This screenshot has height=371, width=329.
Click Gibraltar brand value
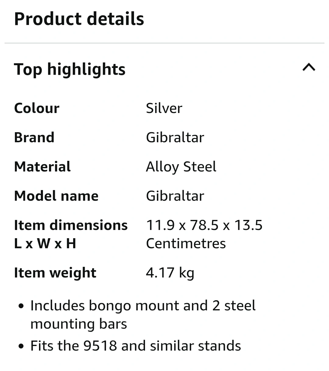175,137
